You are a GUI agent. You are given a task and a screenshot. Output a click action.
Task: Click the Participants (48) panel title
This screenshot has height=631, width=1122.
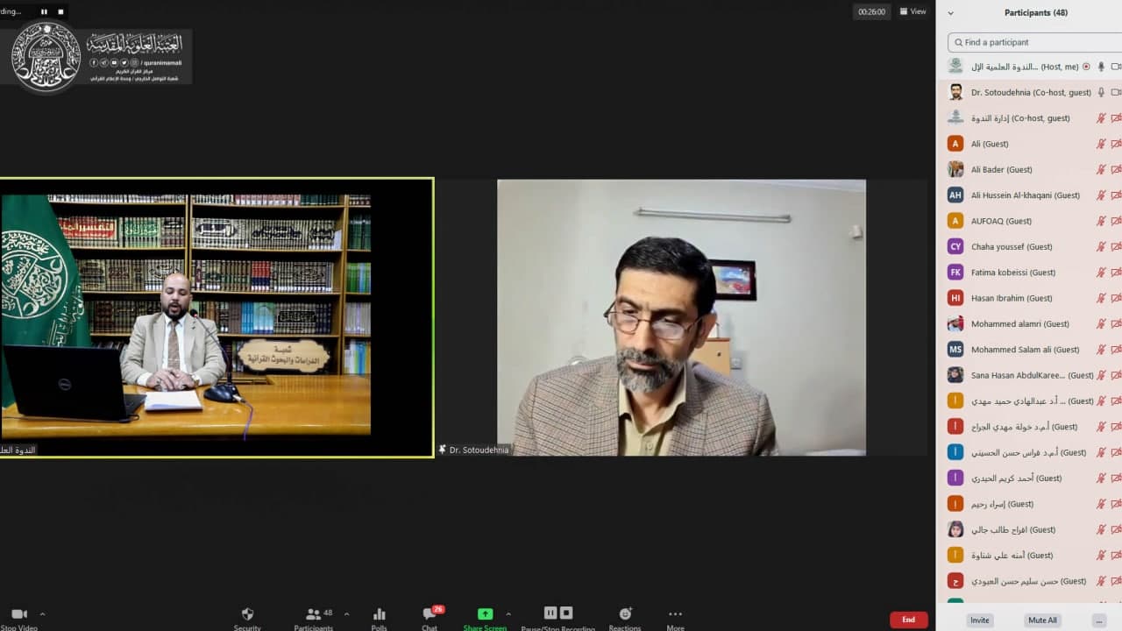click(x=1036, y=13)
